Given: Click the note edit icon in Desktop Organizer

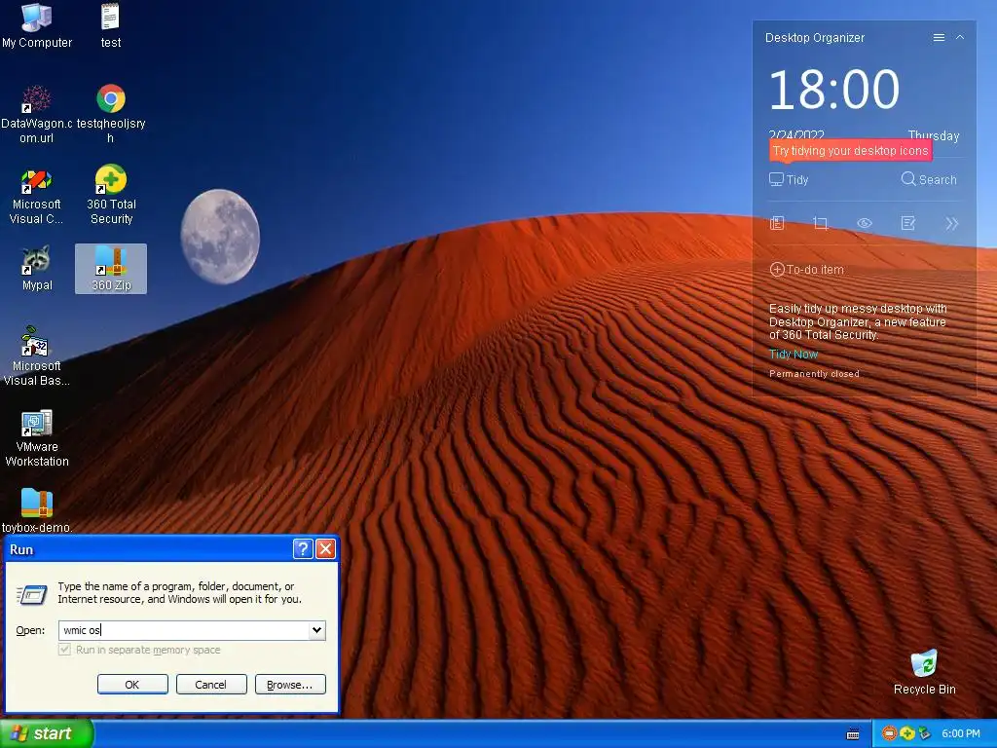Looking at the screenshot, I should click(x=908, y=223).
